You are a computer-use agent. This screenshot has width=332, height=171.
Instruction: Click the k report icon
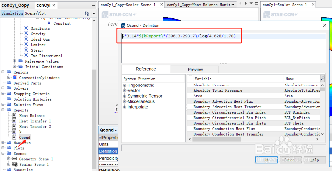coord(14,132)
